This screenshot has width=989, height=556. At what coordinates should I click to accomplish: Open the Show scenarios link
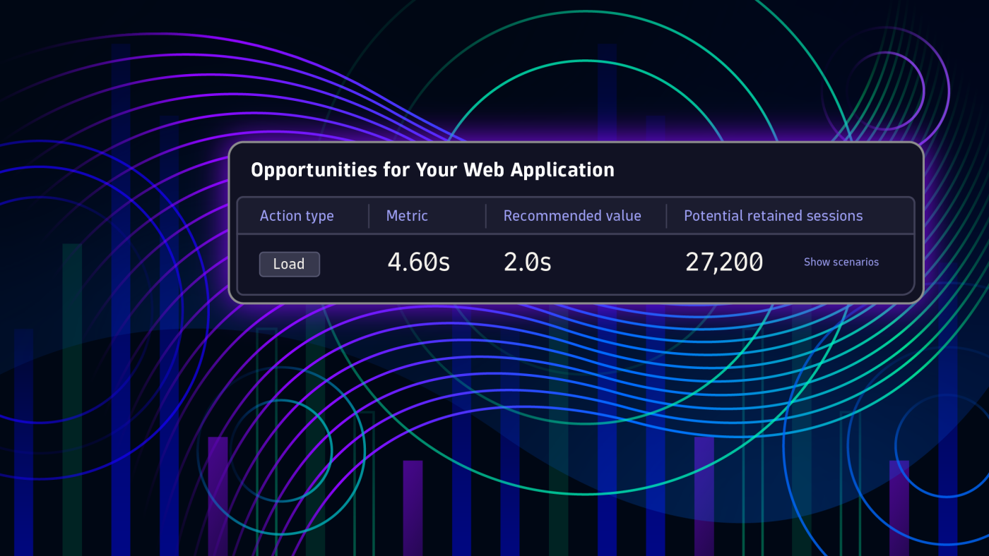pos(841,262)
